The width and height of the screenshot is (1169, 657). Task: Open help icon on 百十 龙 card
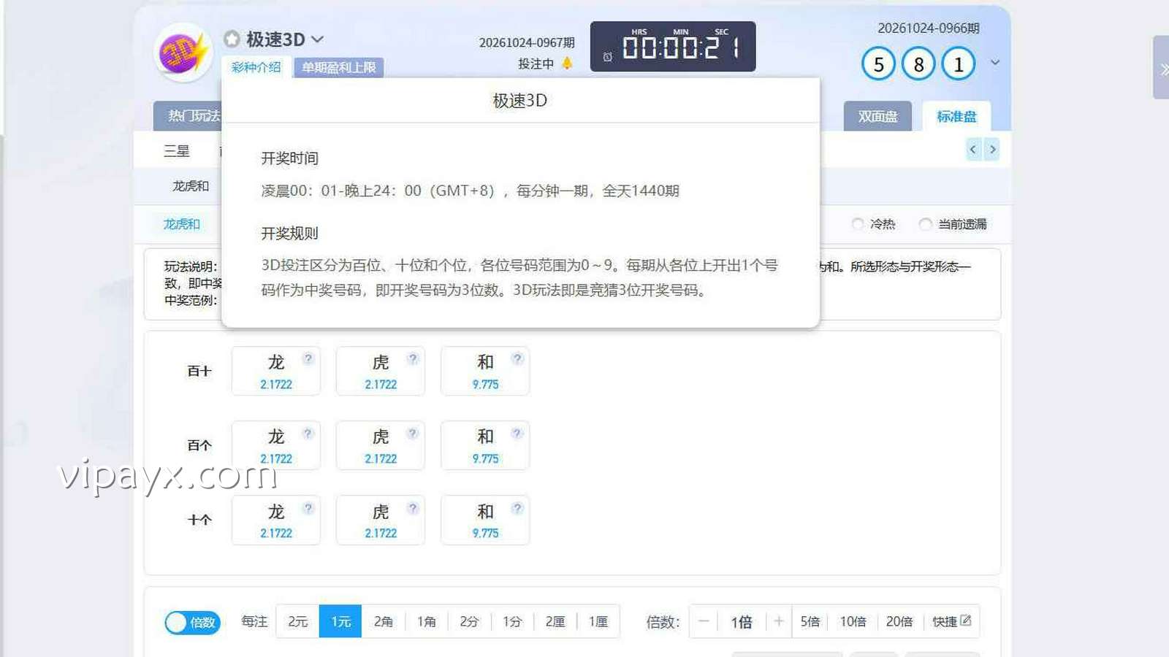click(308, 358)
